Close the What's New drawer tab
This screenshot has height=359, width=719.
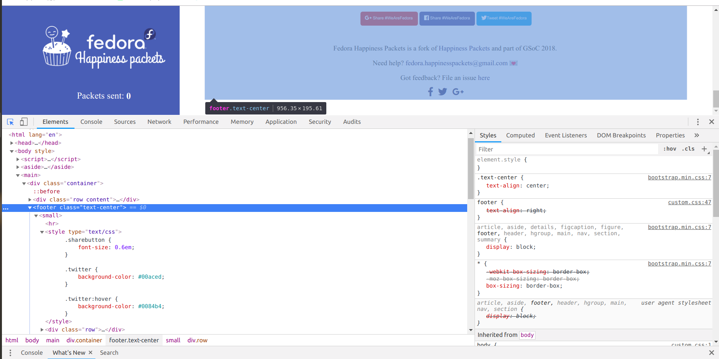[x=90, y=353]
